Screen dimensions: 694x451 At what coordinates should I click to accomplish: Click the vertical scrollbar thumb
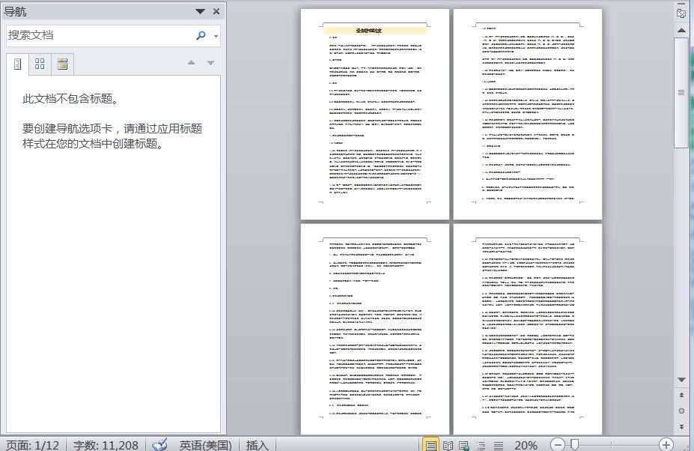click(x=681, y=93)
